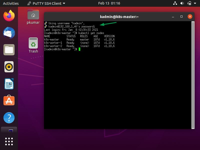Start Rhythmbox music player
200x150 pixels.
(9, 67)
